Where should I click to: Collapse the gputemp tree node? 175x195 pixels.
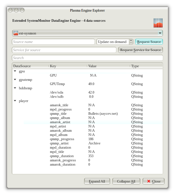(x=15, y=80)
